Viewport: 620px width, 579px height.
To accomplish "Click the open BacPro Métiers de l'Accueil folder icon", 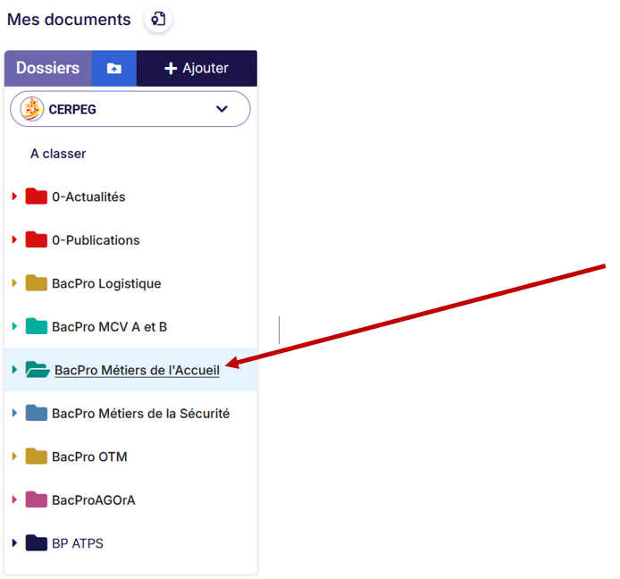I will pyautogui.click(x=38, y=370).
